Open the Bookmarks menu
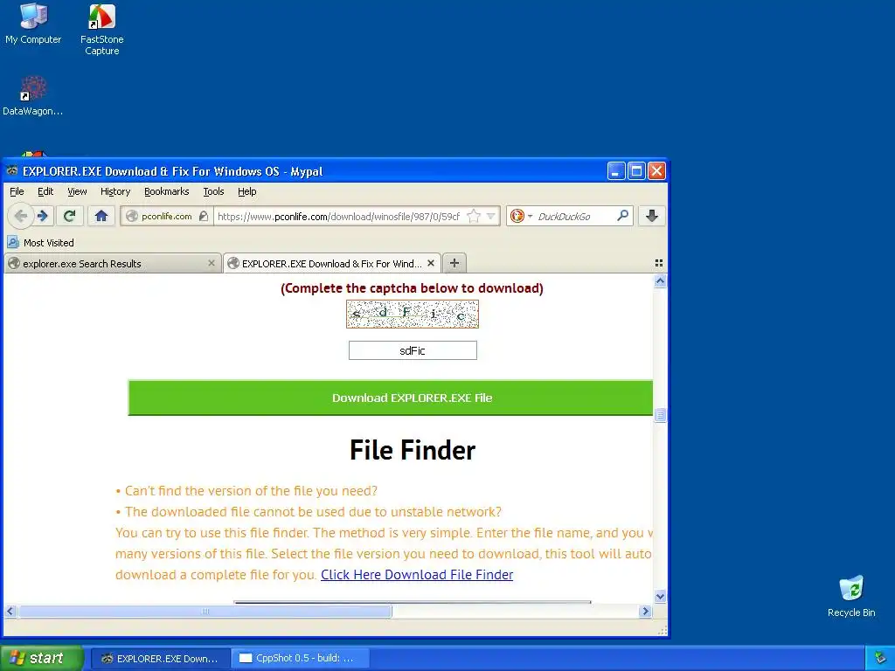 point(167,191)
